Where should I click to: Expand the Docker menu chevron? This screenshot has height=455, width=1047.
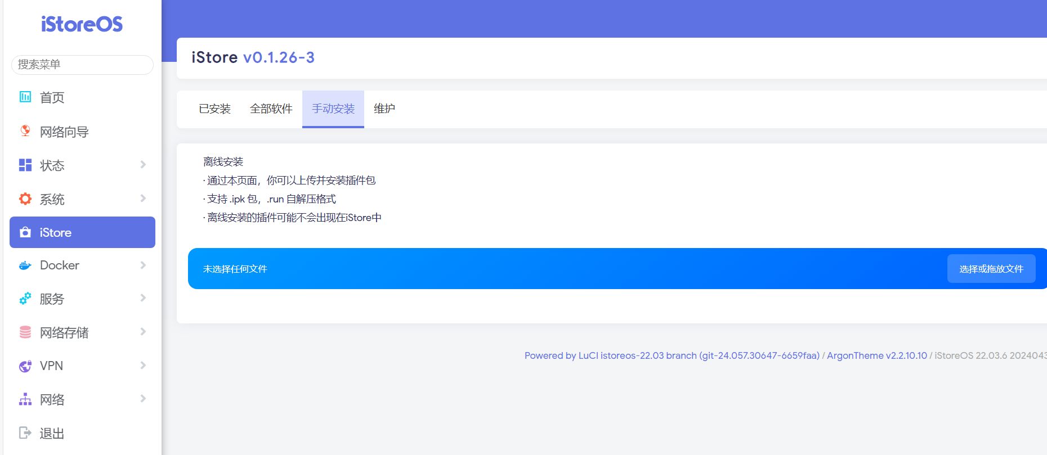coord(143,265)
